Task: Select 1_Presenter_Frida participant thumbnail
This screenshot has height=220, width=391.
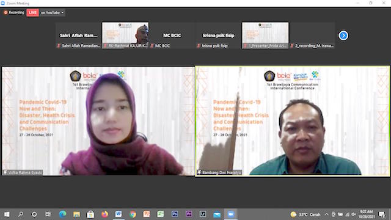Action: [265, 35]
